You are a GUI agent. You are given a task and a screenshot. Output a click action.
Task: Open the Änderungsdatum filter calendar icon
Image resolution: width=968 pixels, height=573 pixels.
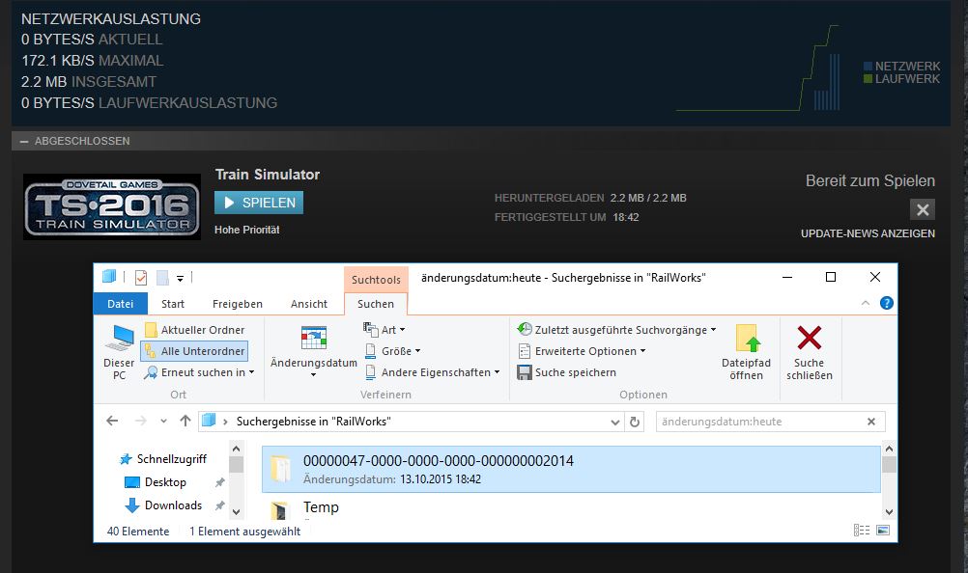pos(314,339)
